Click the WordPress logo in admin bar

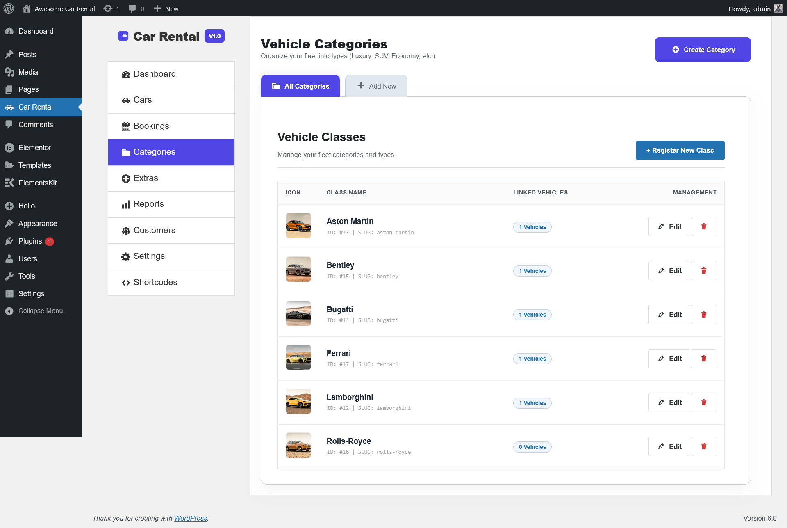point(9,8)
